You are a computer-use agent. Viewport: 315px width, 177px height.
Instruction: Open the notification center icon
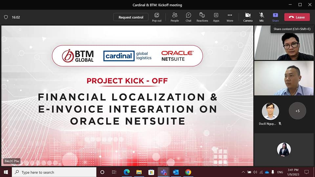tap(306, 172)
